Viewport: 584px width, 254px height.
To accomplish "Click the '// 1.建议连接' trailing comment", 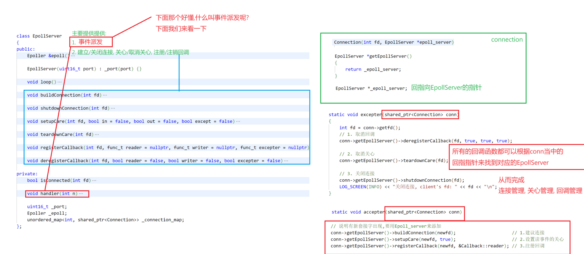I will (528, 233).
